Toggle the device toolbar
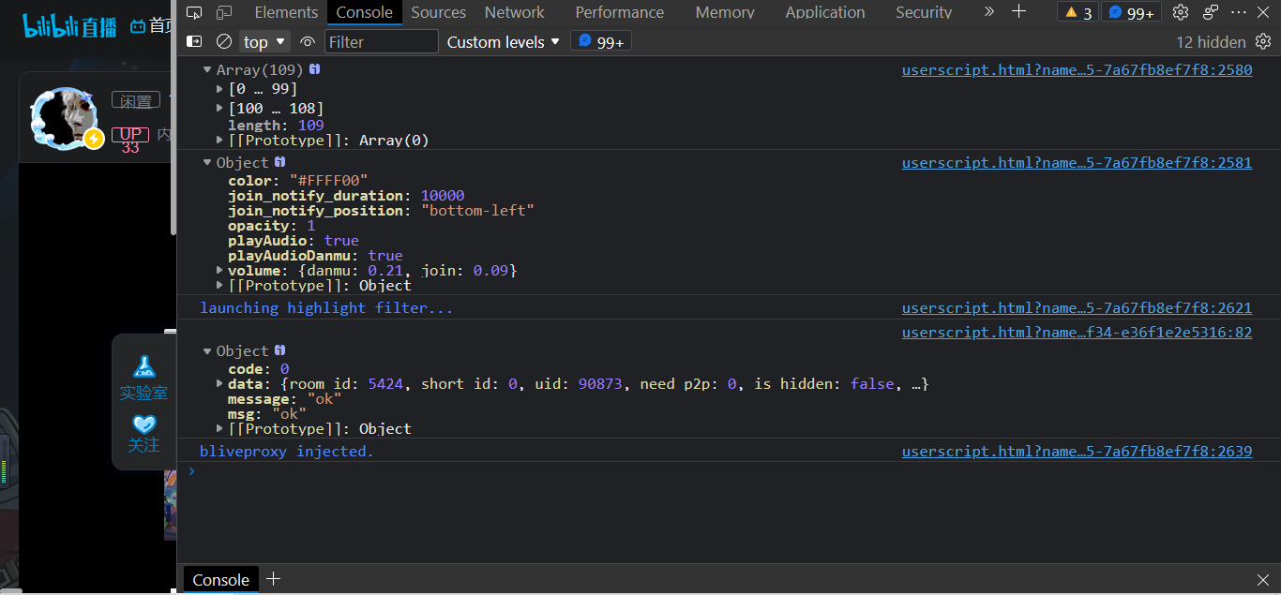The height and width of the screenshot is (595, 1281). pyautogui.click(x=222, y=12)
